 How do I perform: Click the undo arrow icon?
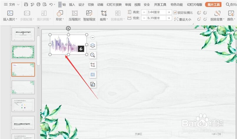pos(51,4)
